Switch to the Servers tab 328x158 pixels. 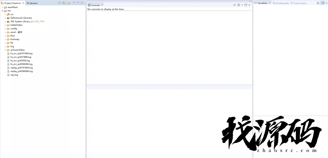pos(32,3)
